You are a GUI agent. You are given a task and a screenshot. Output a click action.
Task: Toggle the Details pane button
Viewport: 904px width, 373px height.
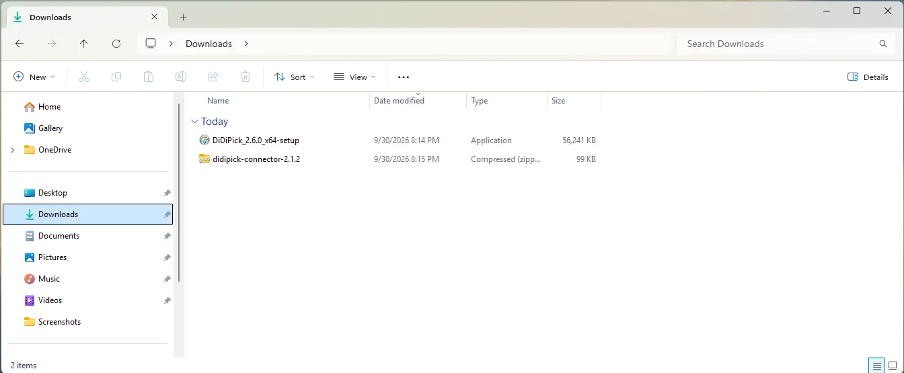pos(868,77)
